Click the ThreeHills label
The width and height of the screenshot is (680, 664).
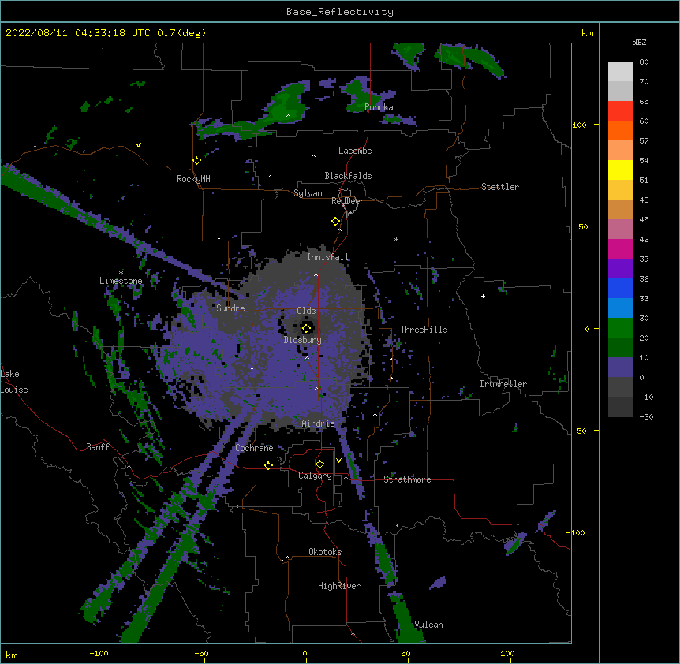[x=424, y=330]
